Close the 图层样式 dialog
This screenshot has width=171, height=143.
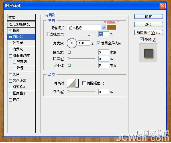pos(162,6)
